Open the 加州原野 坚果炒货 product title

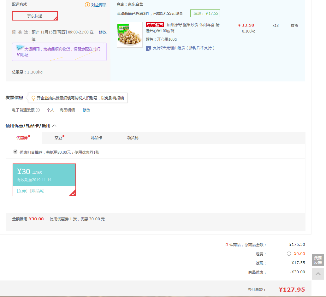tap(182, 28)
